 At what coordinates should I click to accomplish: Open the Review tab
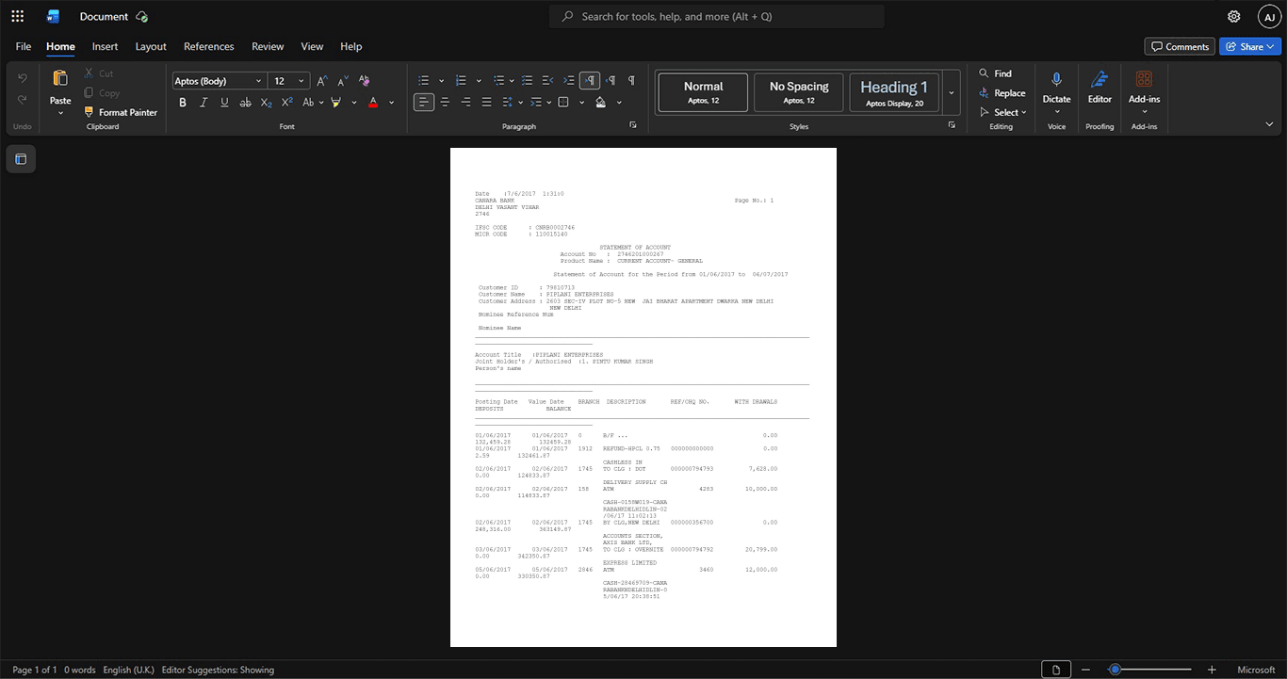coord(268,46)
